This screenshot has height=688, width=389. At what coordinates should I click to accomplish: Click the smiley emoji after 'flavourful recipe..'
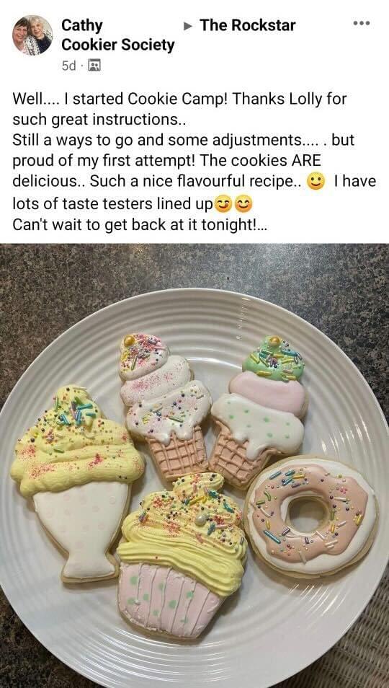[x=316, y=182]
